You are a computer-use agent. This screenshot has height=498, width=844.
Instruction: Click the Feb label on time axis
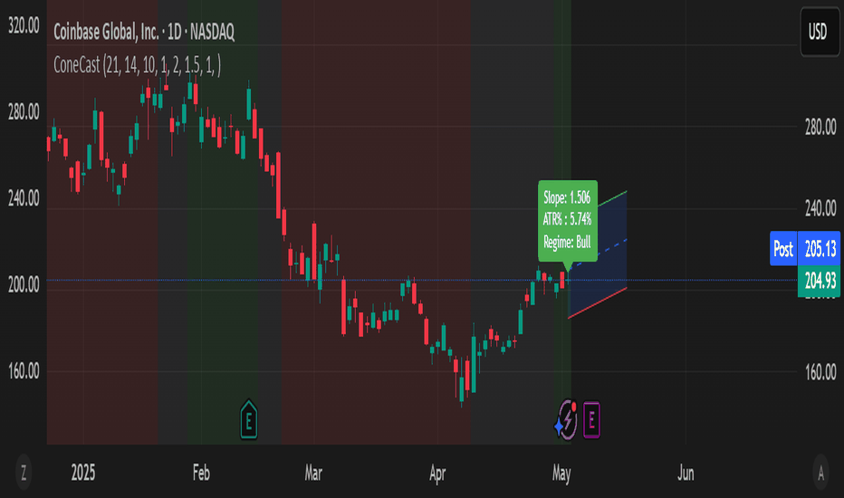201,473
